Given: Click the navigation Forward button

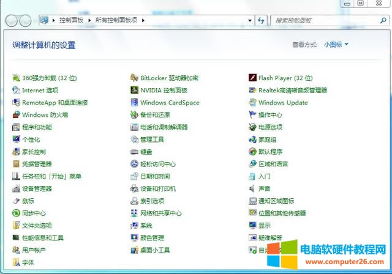Looking at the screenshot, I should tap(25, 21).
